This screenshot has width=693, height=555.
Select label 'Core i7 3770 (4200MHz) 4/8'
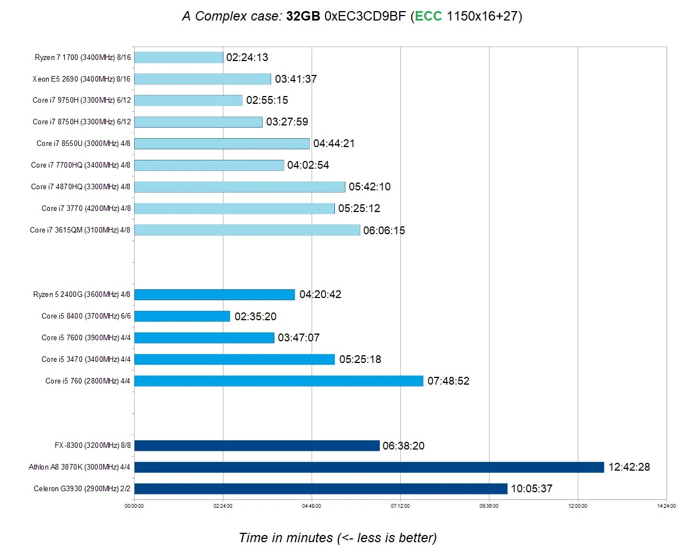tap(86, 209)
